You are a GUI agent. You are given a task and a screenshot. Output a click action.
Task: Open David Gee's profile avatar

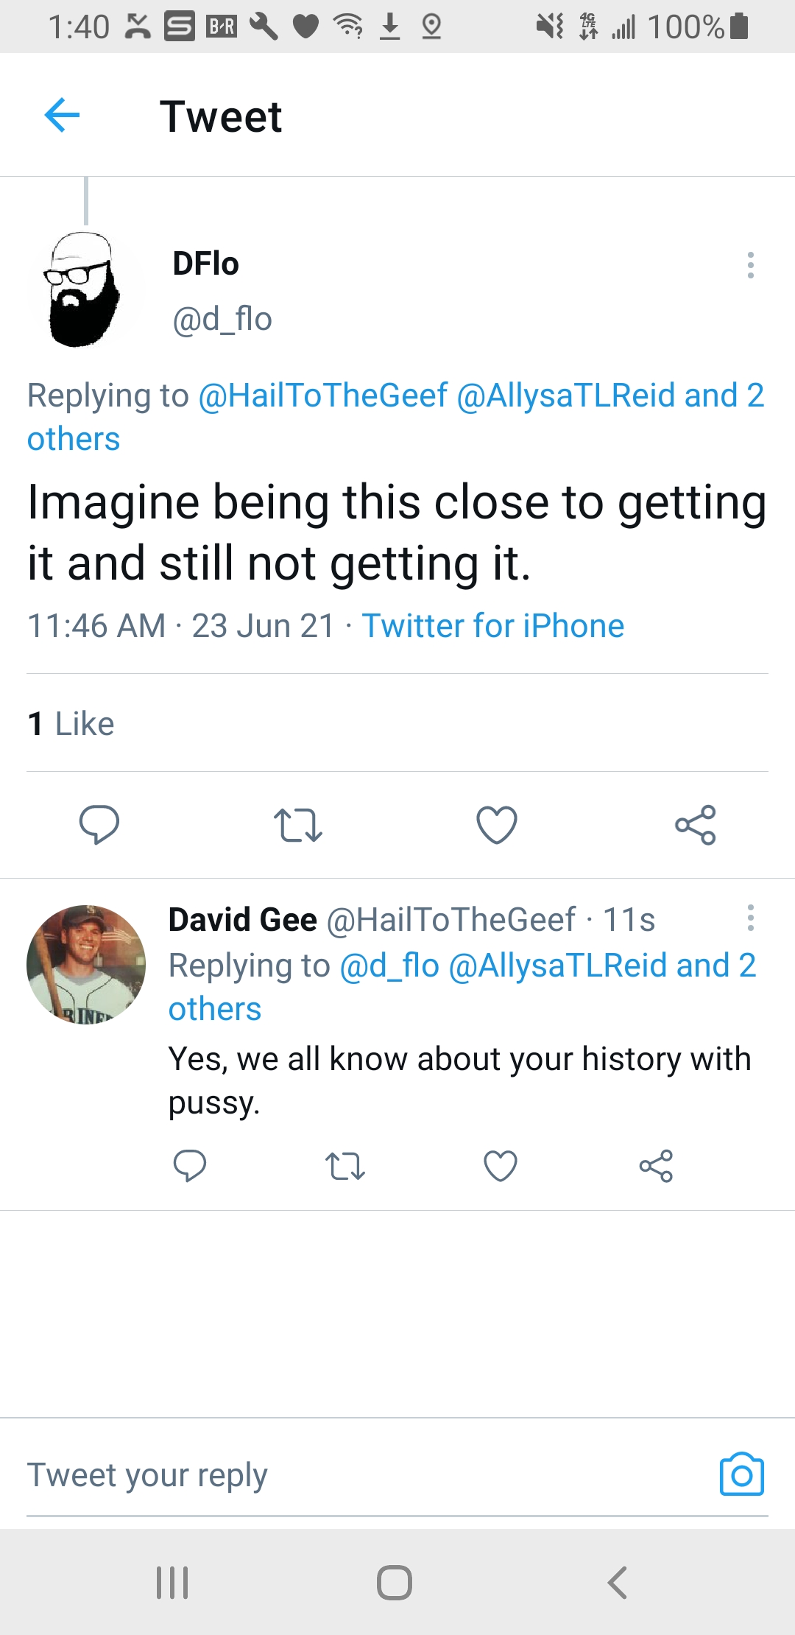(x=85, y=964)
